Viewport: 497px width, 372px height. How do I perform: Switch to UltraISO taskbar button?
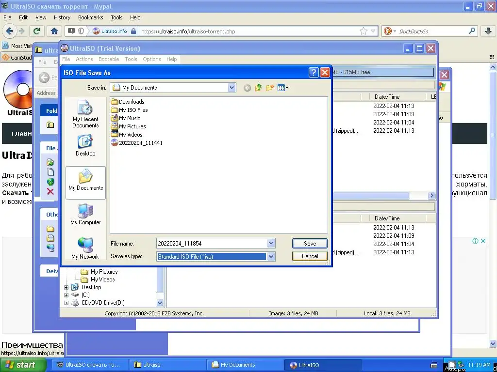point(323,365)
